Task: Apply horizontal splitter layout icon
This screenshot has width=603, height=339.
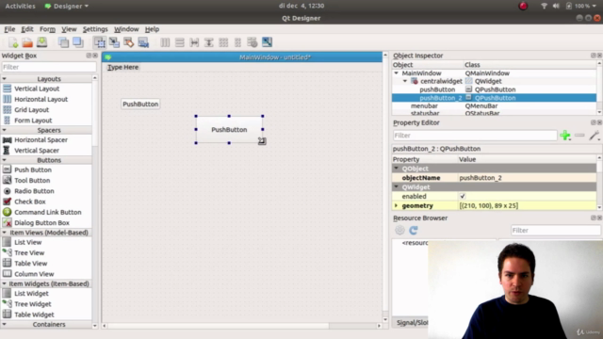Action: pyautogui.click(x=194, y=42)
